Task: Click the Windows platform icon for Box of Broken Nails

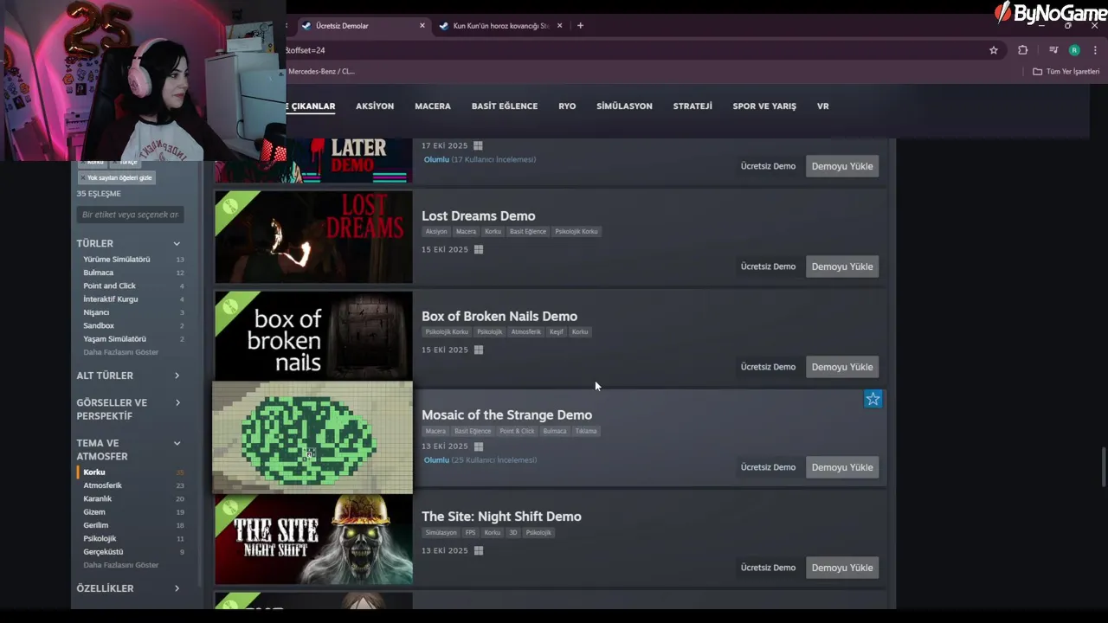Action: [x=478, y=350]
